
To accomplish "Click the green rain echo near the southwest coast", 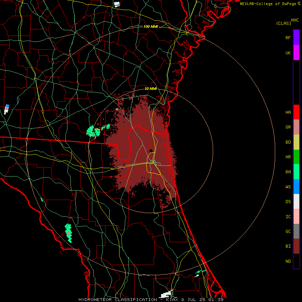I will tap(68, 233).
